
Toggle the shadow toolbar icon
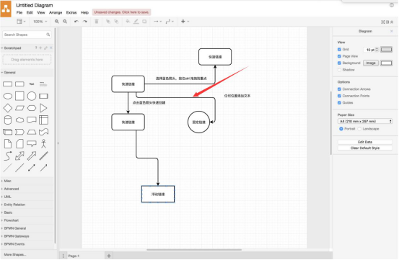pyautogui.click(x=144, y=22)
